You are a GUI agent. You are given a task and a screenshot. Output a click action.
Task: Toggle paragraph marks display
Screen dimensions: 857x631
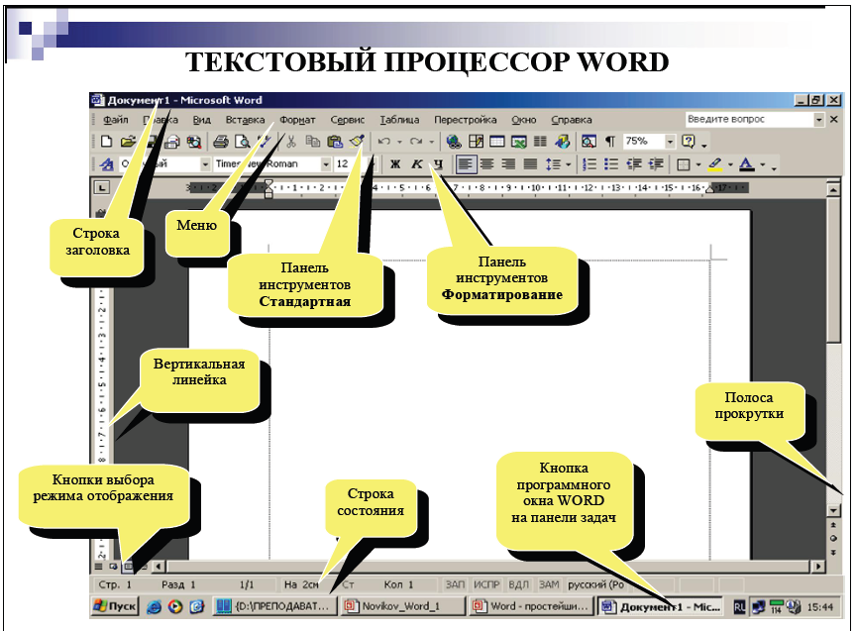pos(610,142)
